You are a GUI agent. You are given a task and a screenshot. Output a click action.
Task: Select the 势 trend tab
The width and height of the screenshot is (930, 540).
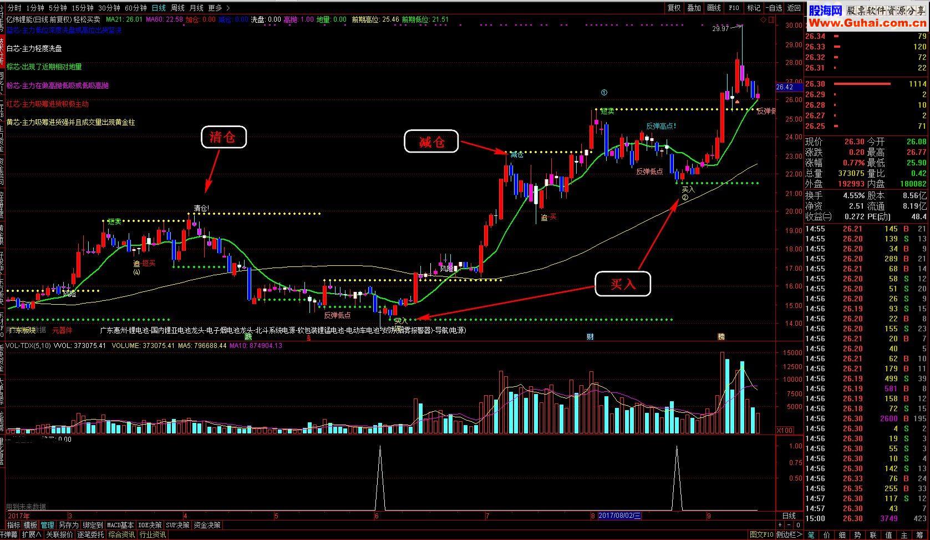pyautogui.click(x=858, y=535)
